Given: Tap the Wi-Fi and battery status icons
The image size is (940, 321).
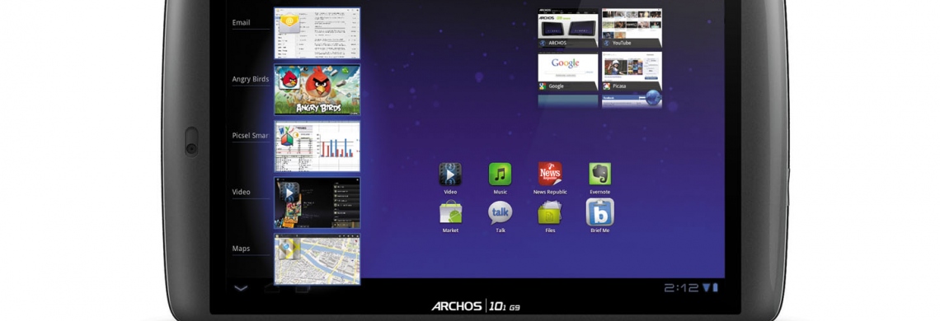Looking at the screenshot, I should [711, 288].
